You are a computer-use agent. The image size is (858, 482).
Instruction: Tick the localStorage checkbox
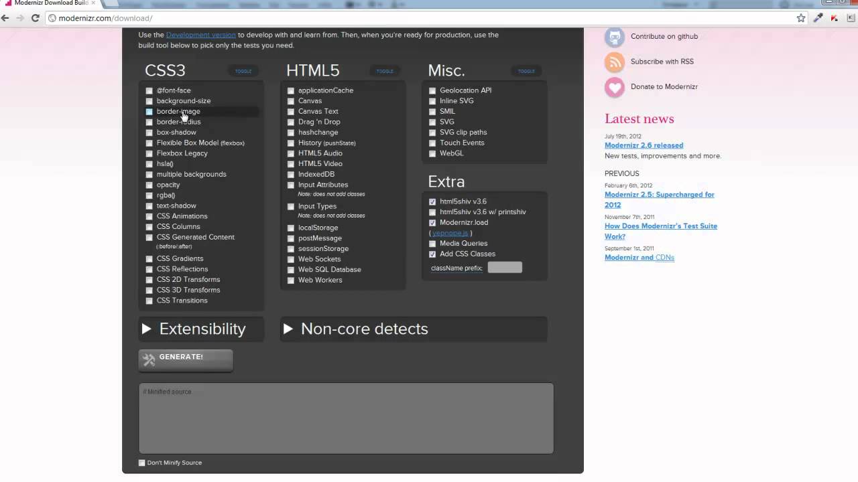tap(291, 228)
